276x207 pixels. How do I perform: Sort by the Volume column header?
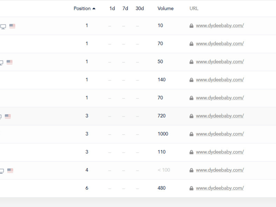click(x=165, y=9)
